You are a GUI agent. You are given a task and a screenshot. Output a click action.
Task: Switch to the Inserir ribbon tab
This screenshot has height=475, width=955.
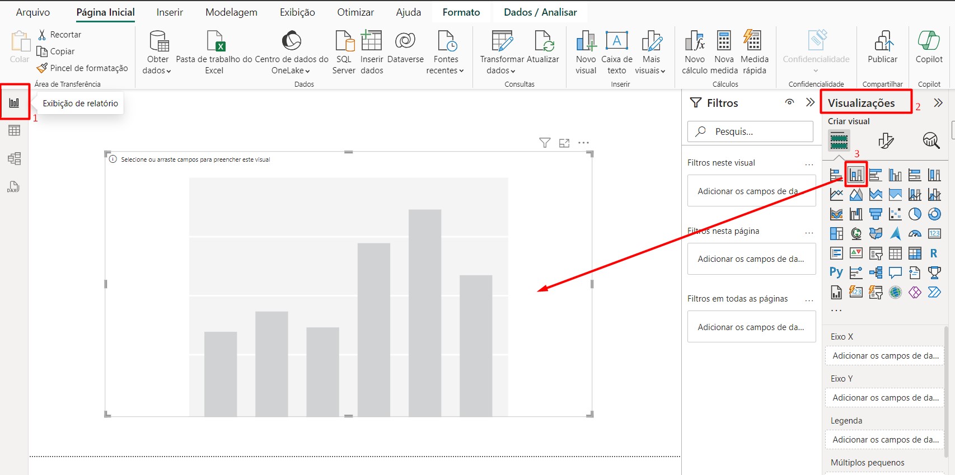pos(170,12)
